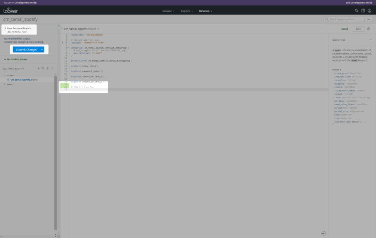Open IDE settings with the gear beside Save
This screenshot has height=238, width=376.
pyautogui.click(x=367, y=29)
